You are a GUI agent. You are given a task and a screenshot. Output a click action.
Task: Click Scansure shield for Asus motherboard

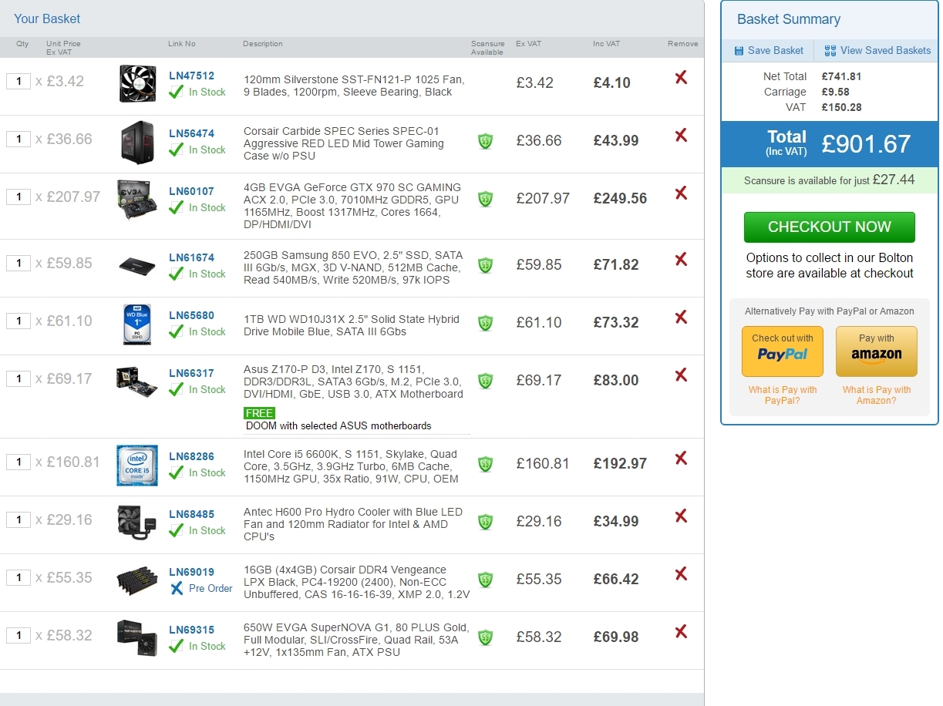pos(485,381)
